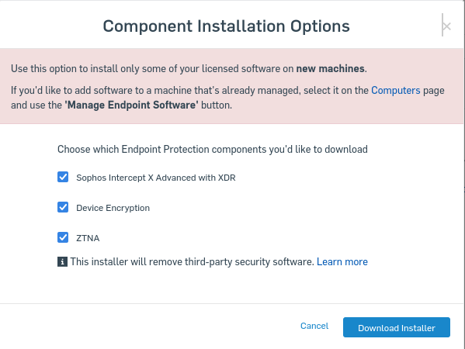Viewport: 465px width, 349px height.
Task: Toggle the Device Encryption checkbox
Action: (63, 207)
